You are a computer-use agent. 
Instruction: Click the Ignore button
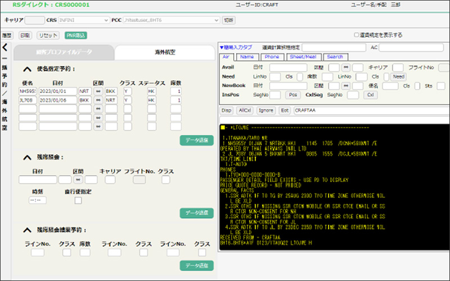265,110
